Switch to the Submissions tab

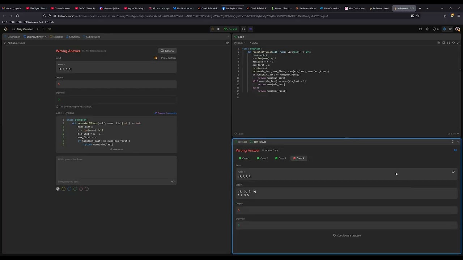click(x=92, y=37)
